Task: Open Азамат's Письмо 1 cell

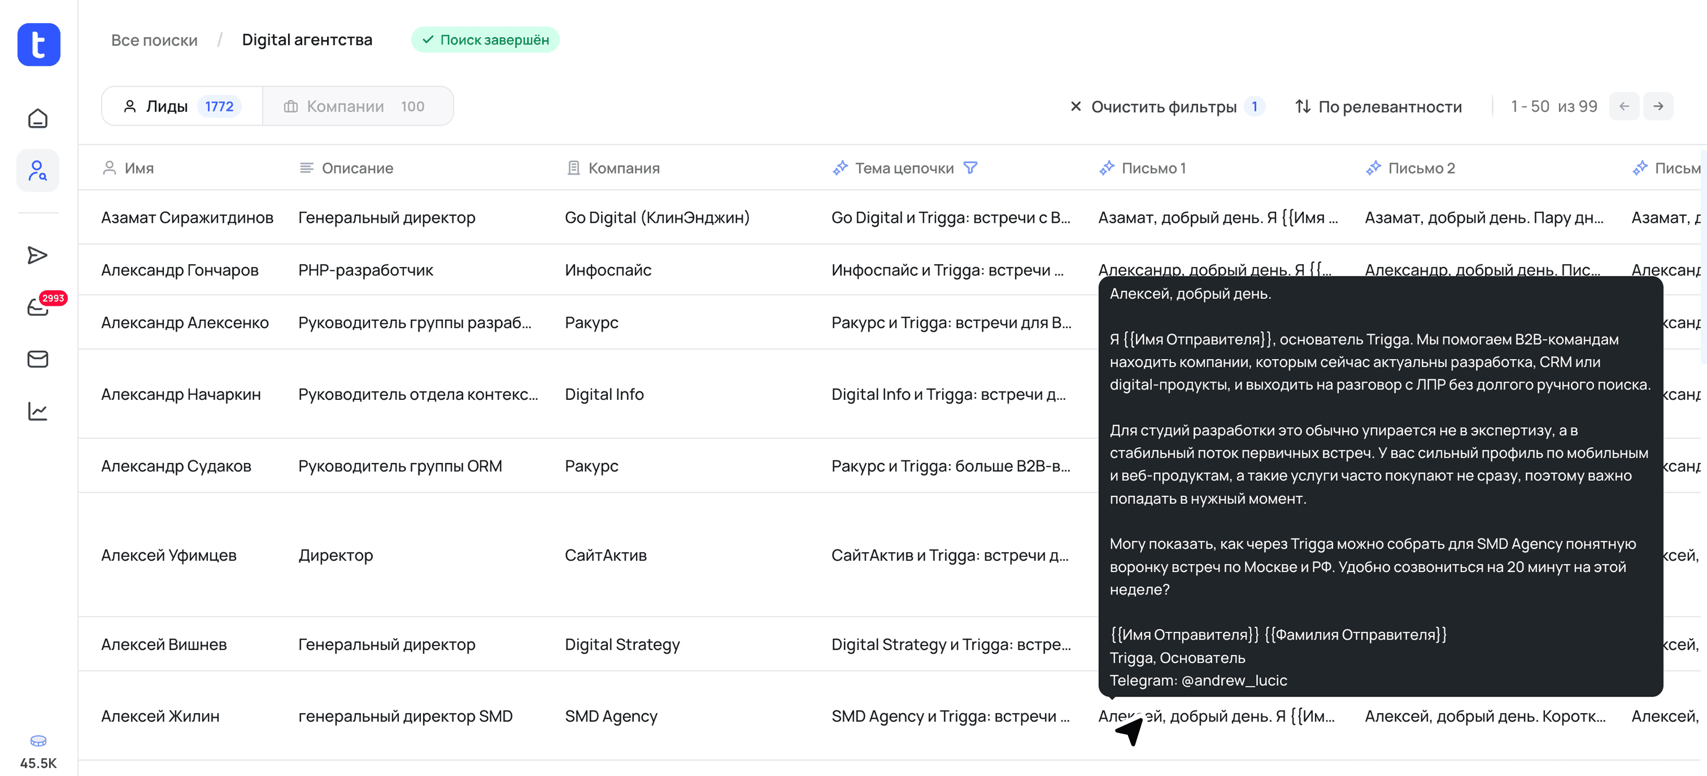Action: click(x=1218, y=218)
